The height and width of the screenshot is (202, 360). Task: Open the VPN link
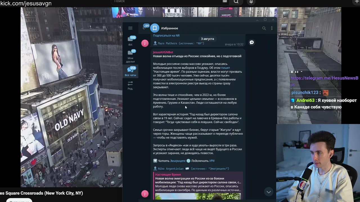[212, 161]
